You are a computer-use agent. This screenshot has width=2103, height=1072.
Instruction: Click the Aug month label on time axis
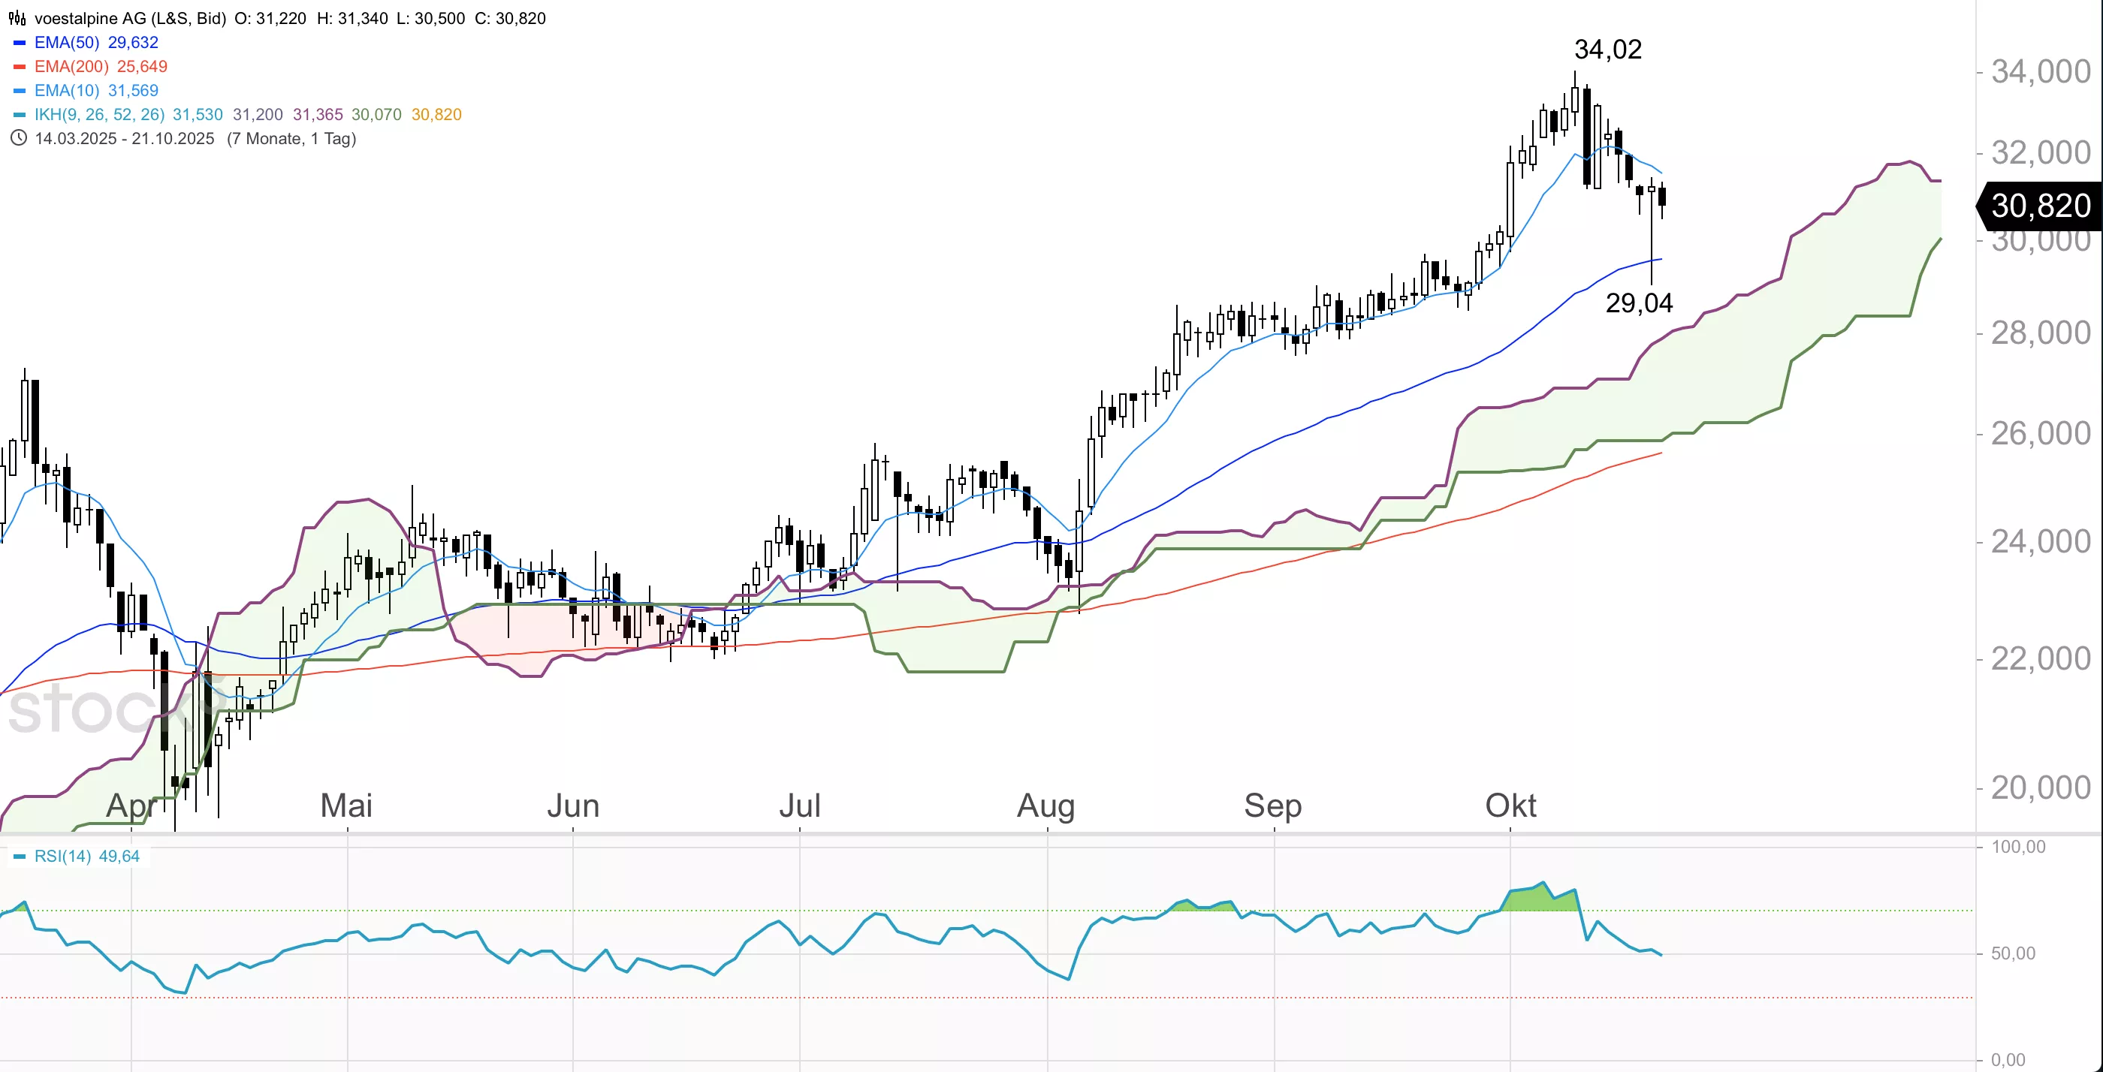[1045, 806]
